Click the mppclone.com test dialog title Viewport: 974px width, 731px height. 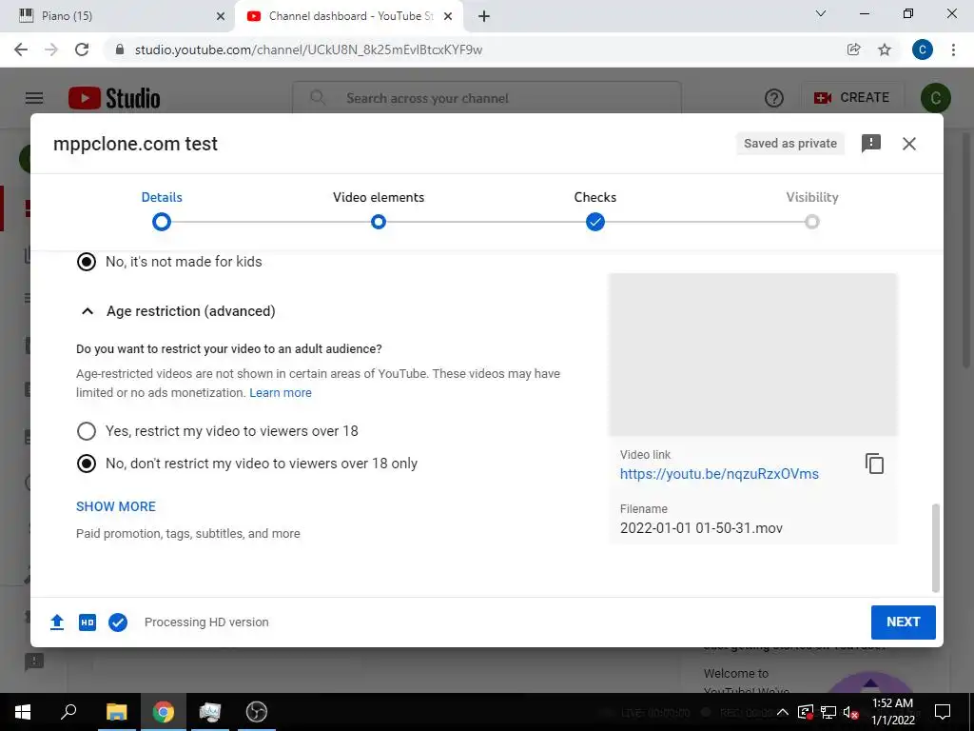[x=135, y=144]
